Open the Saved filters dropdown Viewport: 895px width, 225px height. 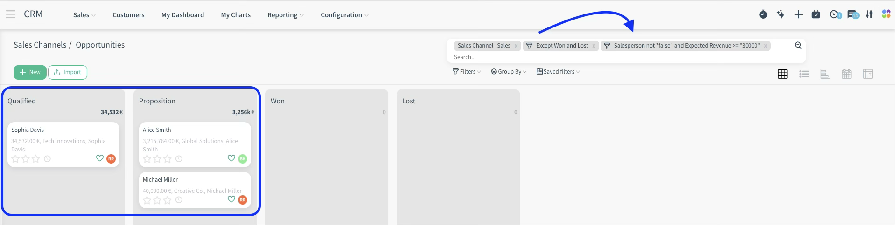point(558,72)
